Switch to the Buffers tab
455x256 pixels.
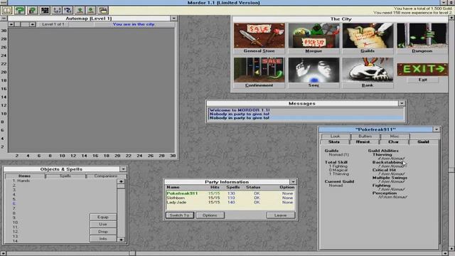(x=365, y=136)
